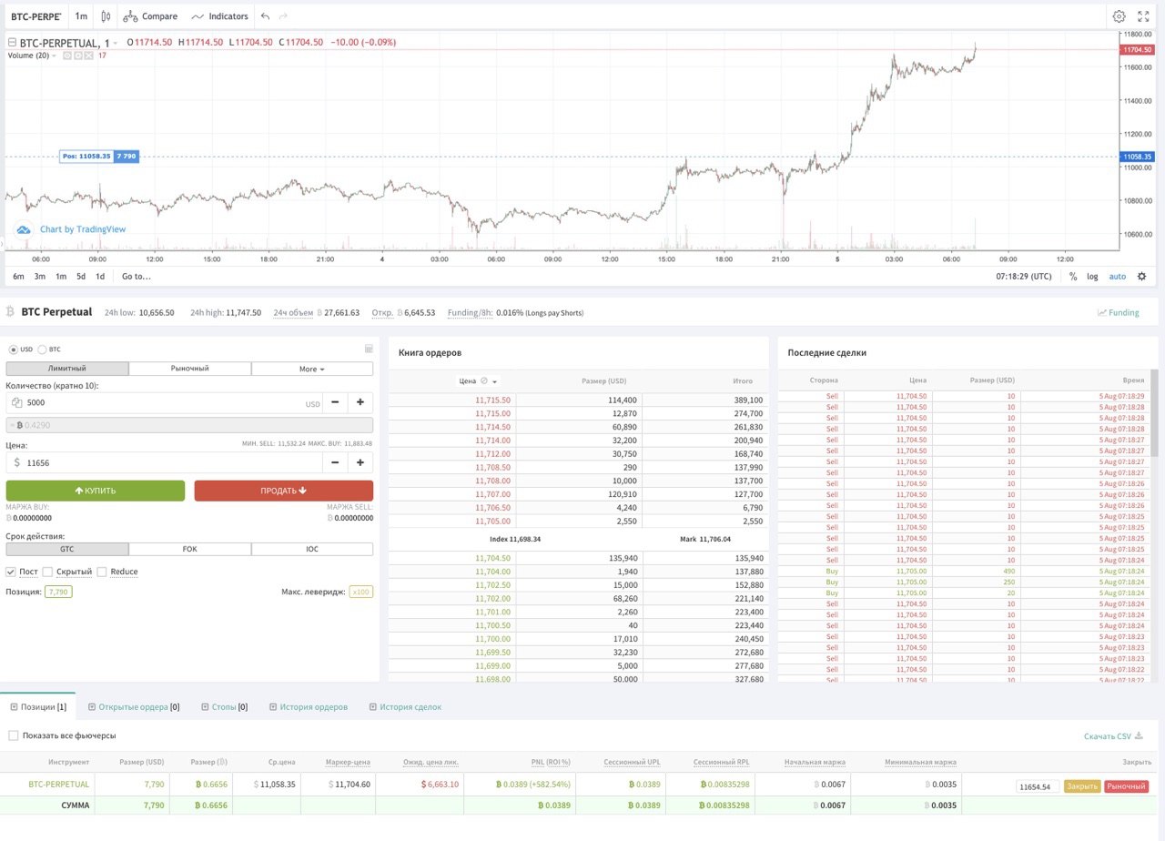The width and height of the screenshot is (1165, 841).
Task: Change the 1m interval selector
Action: point(82,16)
